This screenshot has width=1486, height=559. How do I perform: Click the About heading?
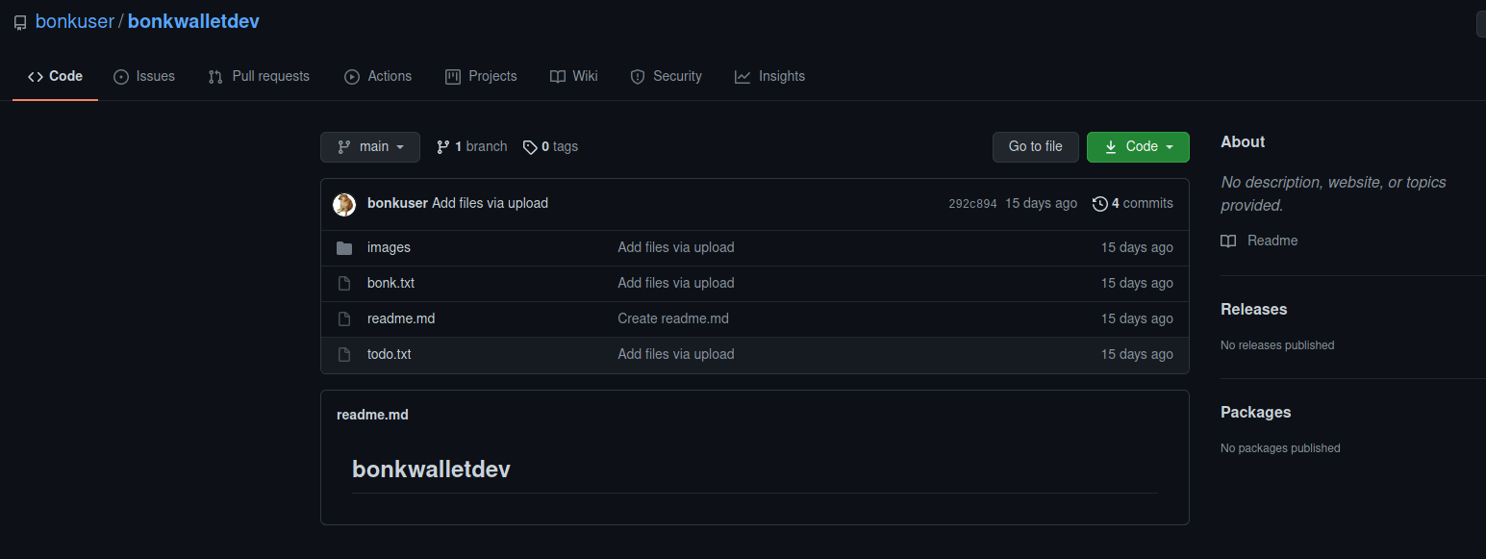coord(1243,141)
